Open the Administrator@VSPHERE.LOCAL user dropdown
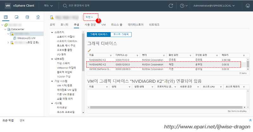253x132 pixels. pos(214,6)
